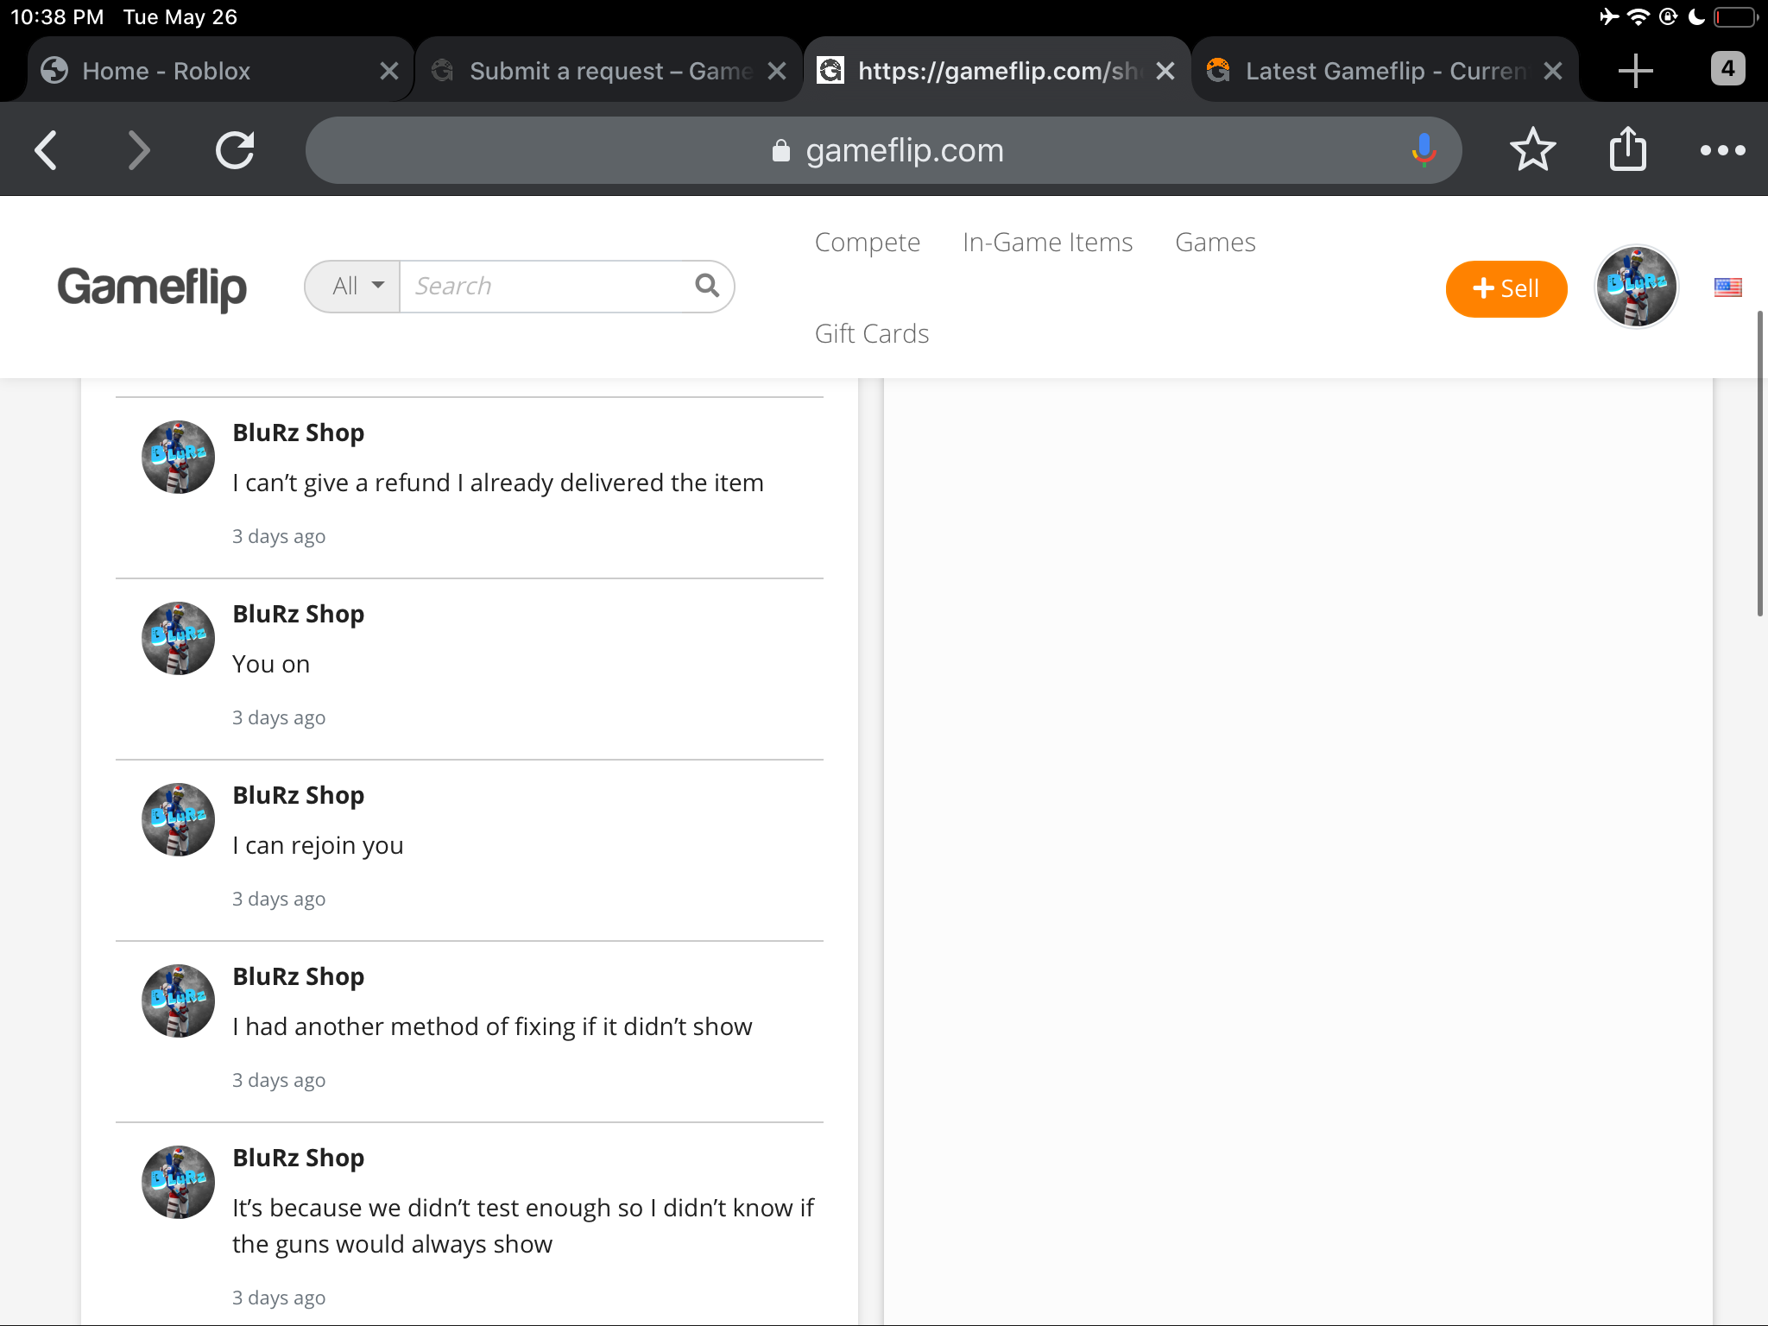
Task: Bookmark page using the star icon
Action: tap(1532, 150)
